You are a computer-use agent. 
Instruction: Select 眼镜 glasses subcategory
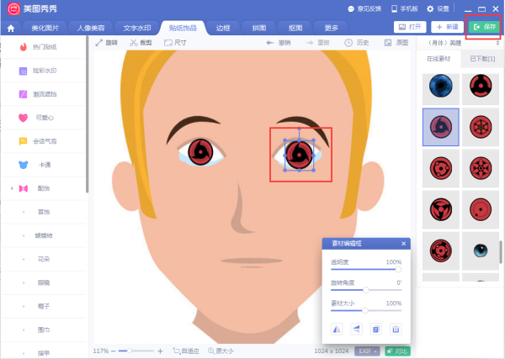coord(44,282)
